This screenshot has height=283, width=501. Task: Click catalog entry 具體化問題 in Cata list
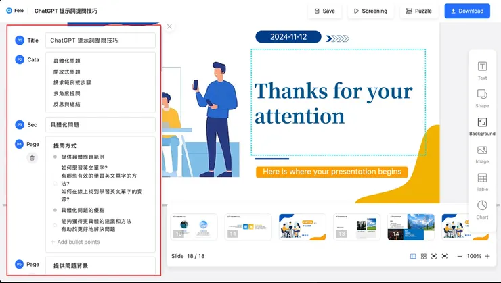[67, 61]
